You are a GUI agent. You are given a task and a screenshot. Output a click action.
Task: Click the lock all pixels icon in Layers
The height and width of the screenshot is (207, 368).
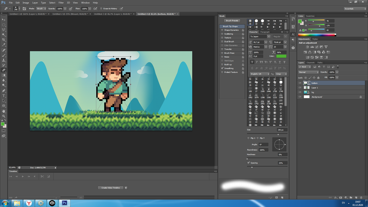[318, 78]
